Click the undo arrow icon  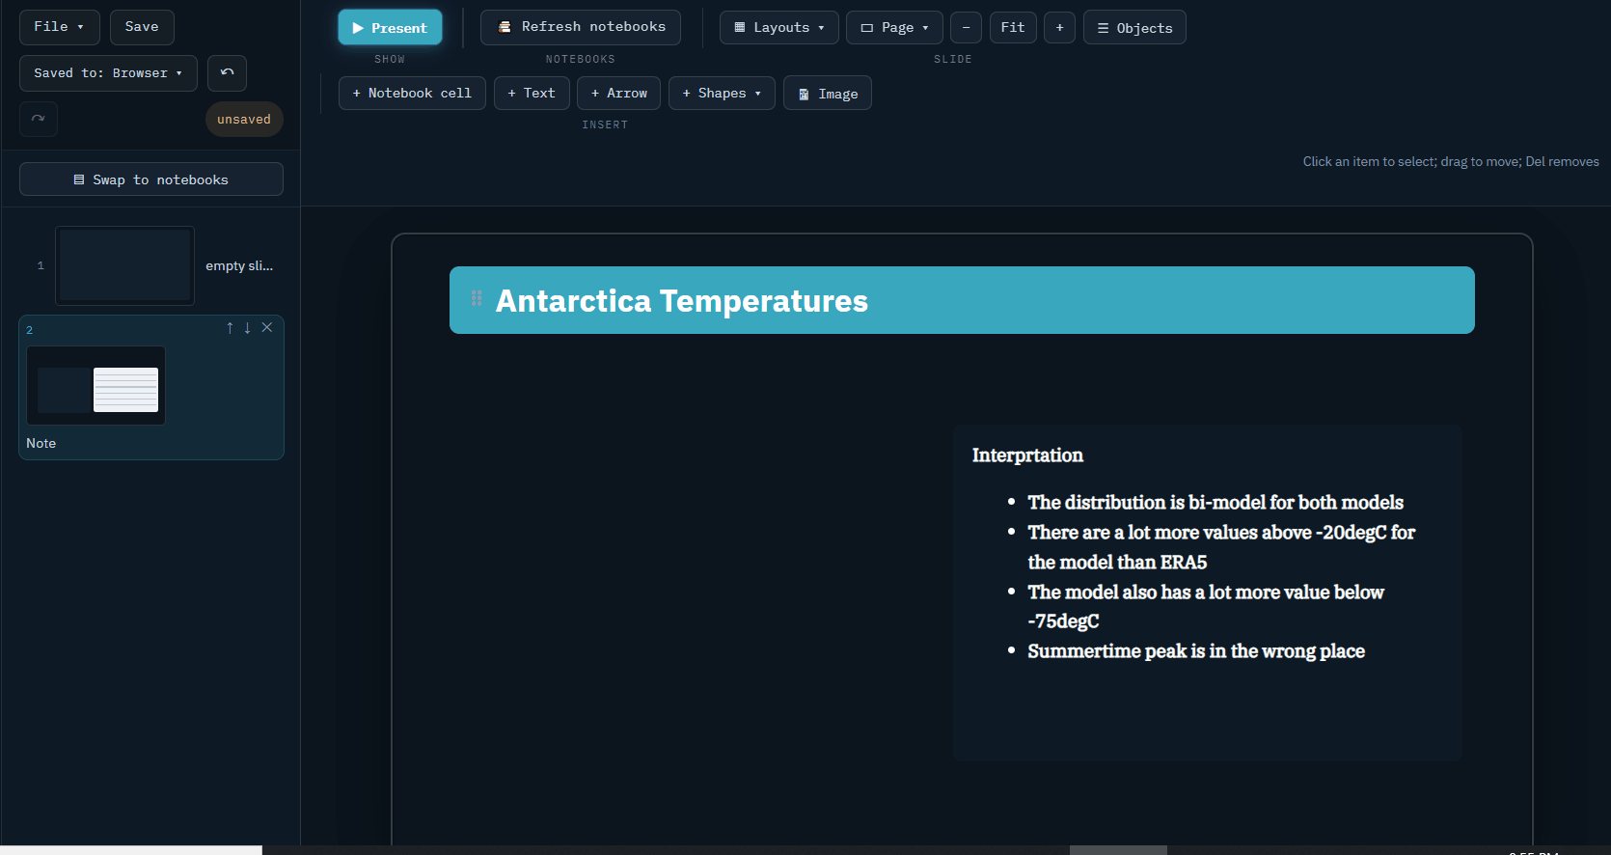coord(227,73)
